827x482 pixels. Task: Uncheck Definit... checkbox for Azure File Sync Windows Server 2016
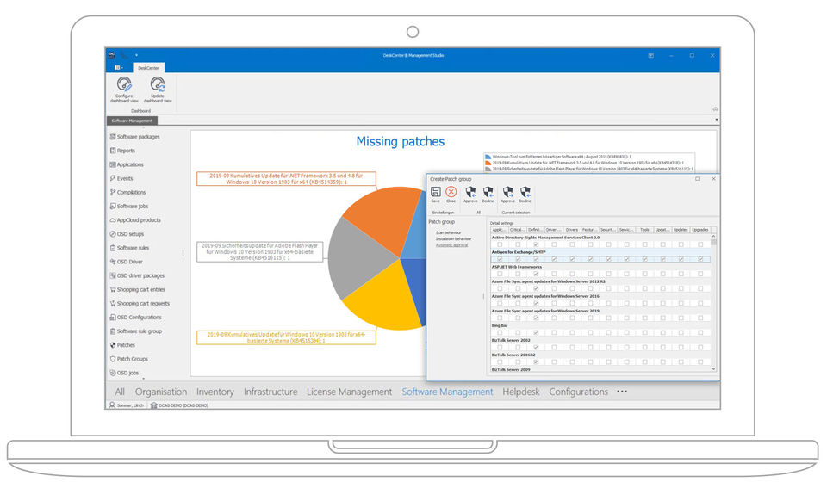pyautogui.click(x=536, y=304)
